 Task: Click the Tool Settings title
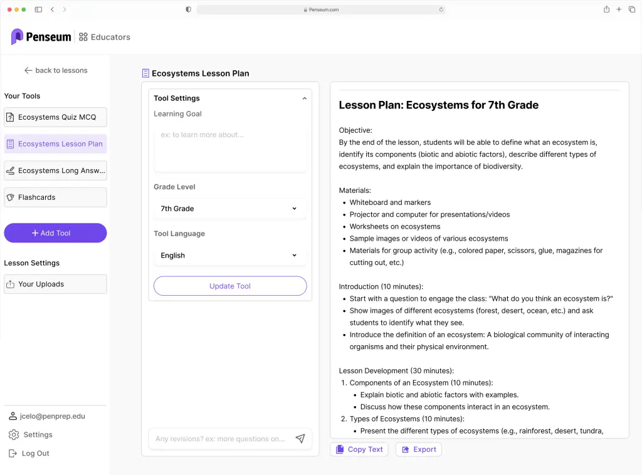pos(177,98)
